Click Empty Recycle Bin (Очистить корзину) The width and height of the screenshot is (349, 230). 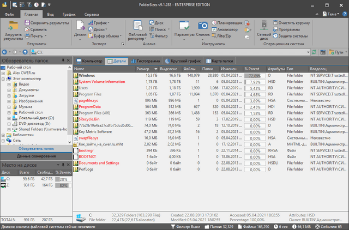[292, 23]
